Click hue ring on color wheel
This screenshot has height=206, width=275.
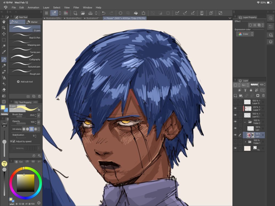point(24,168)
